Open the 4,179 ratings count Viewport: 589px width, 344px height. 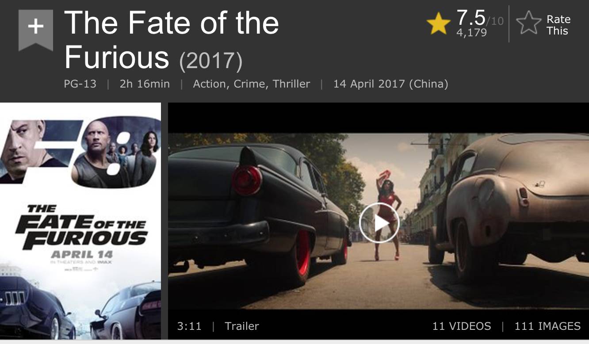click(471, 33)
